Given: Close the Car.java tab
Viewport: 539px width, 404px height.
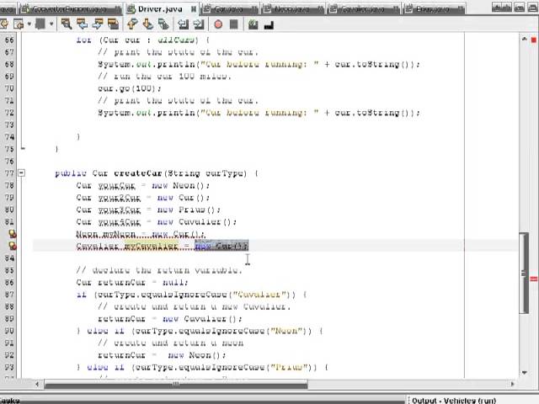Looking at the screenshot, I should pos(254,9).
